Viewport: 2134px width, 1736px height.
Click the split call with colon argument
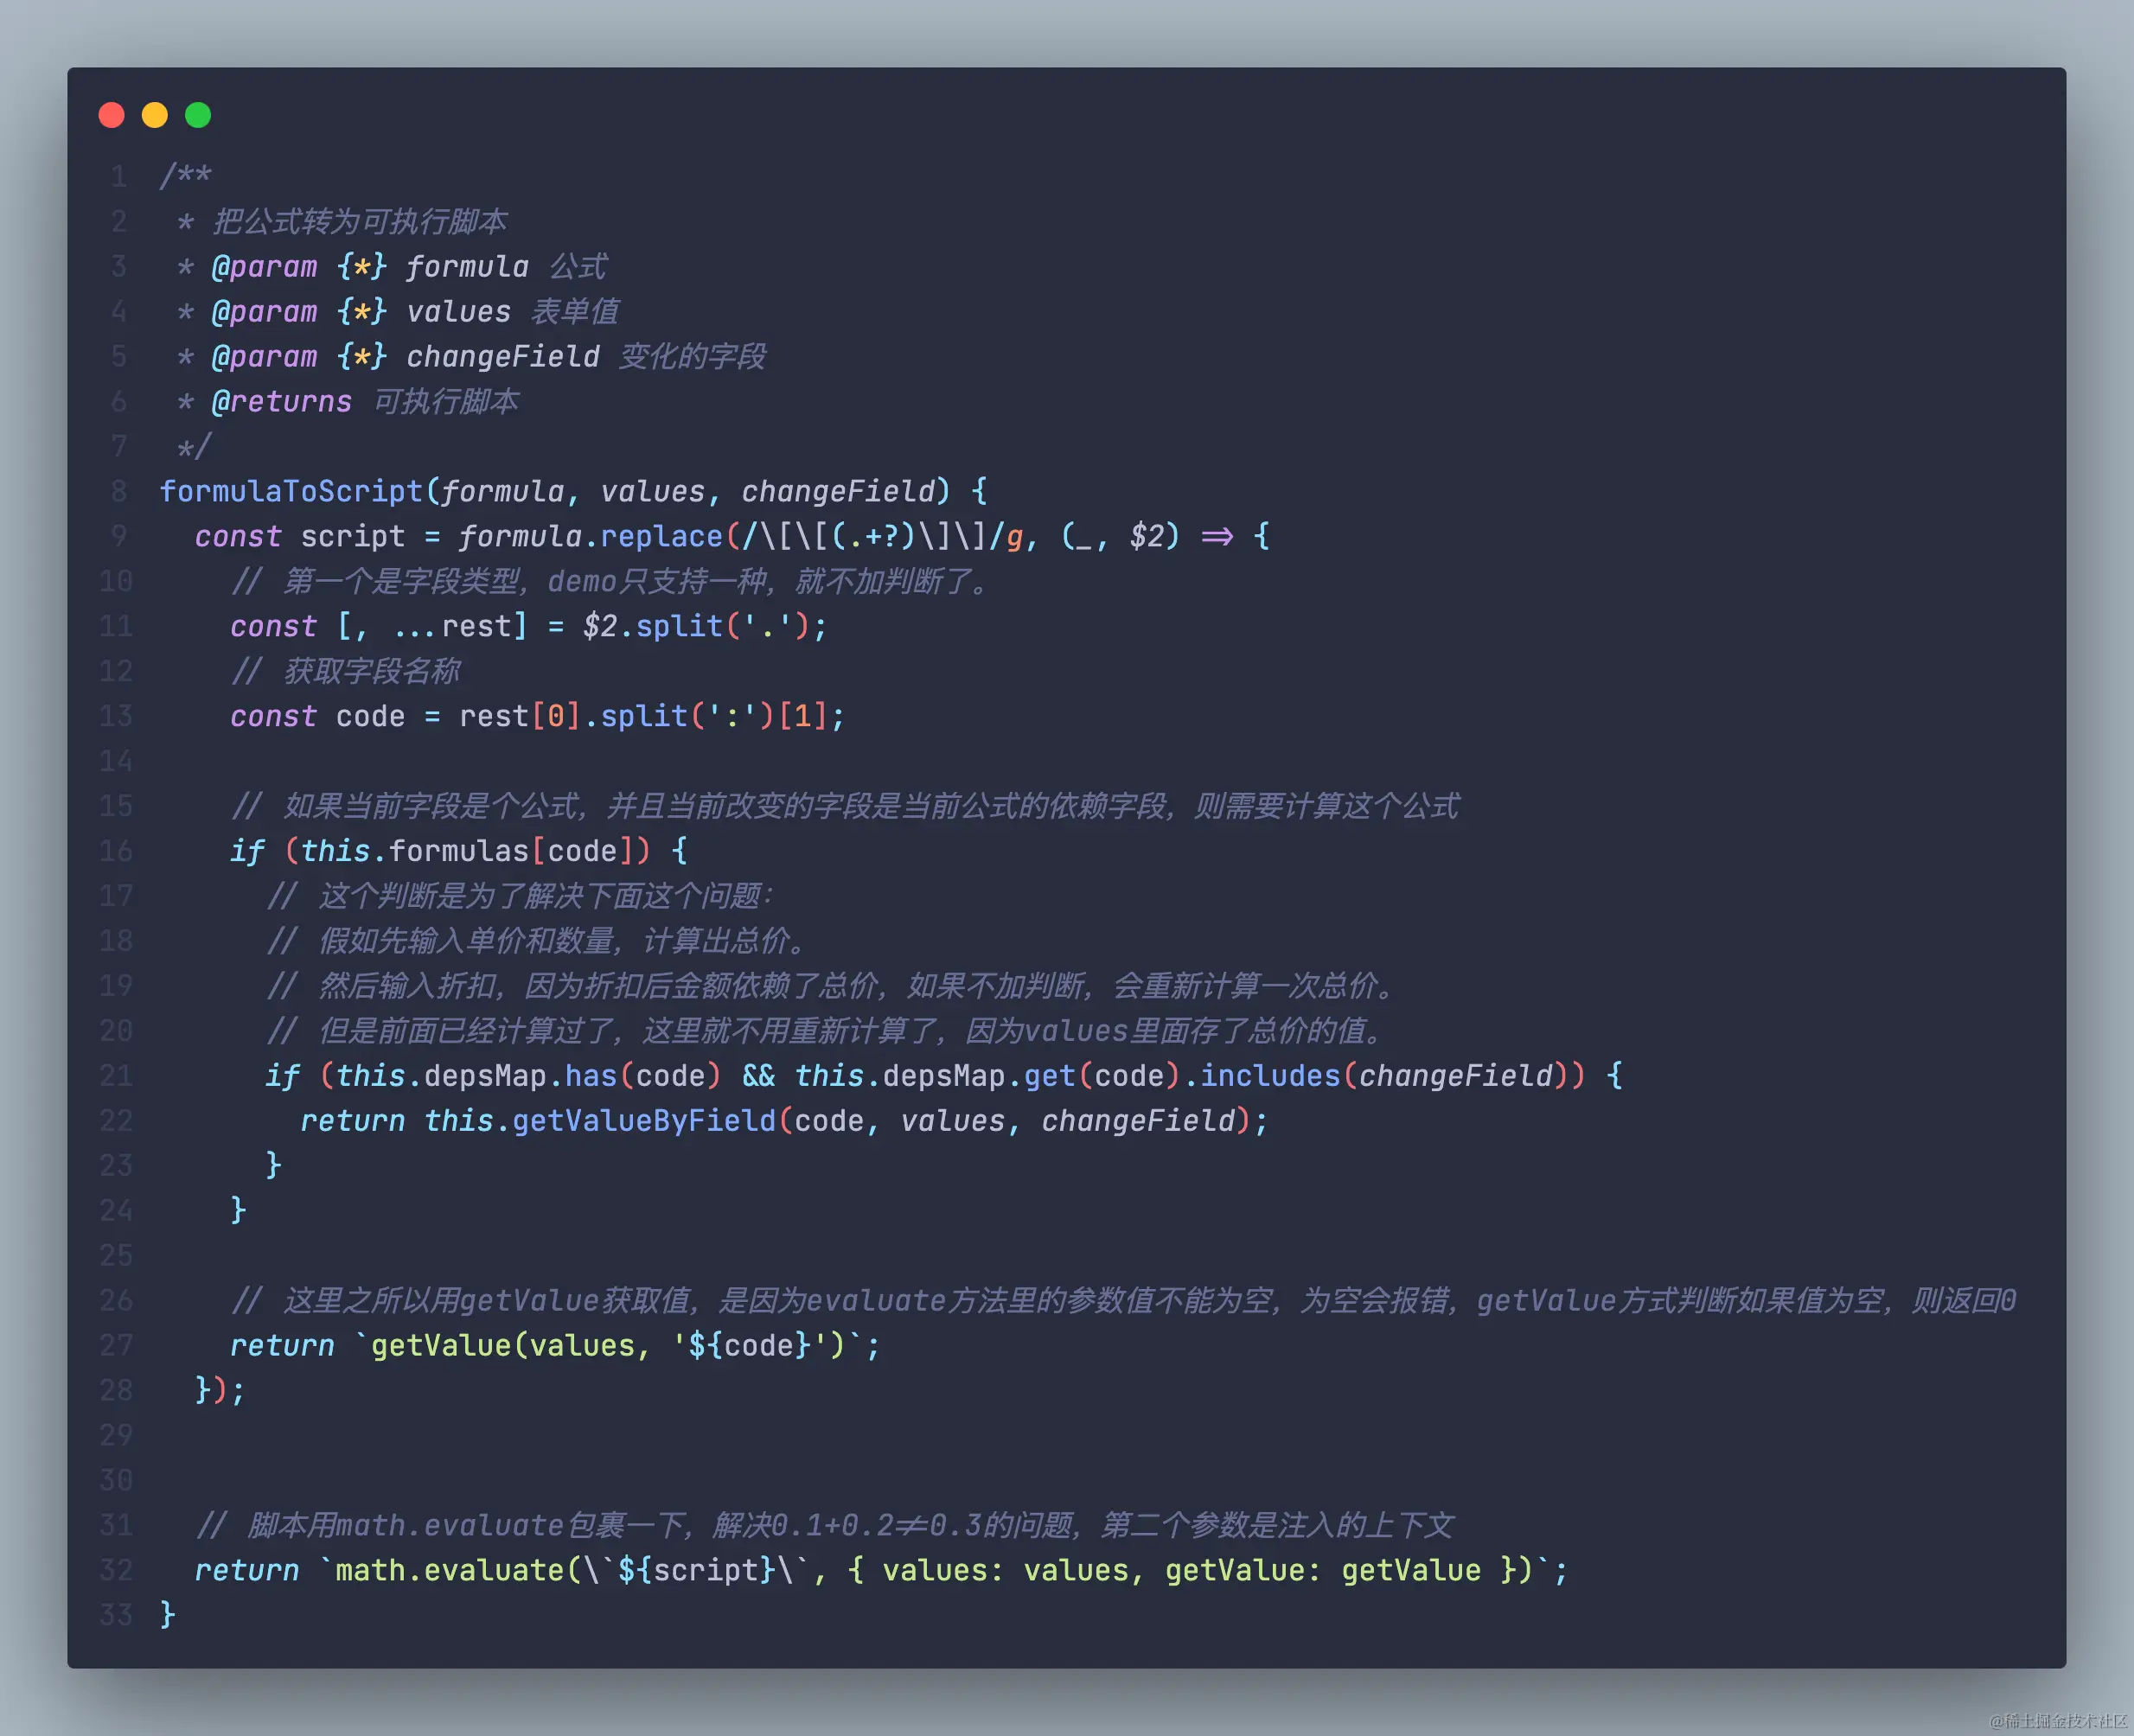[x=644, y=716]
